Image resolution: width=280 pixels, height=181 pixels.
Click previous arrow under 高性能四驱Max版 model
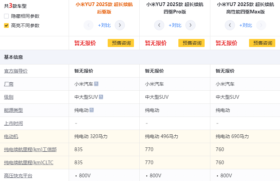230,25
